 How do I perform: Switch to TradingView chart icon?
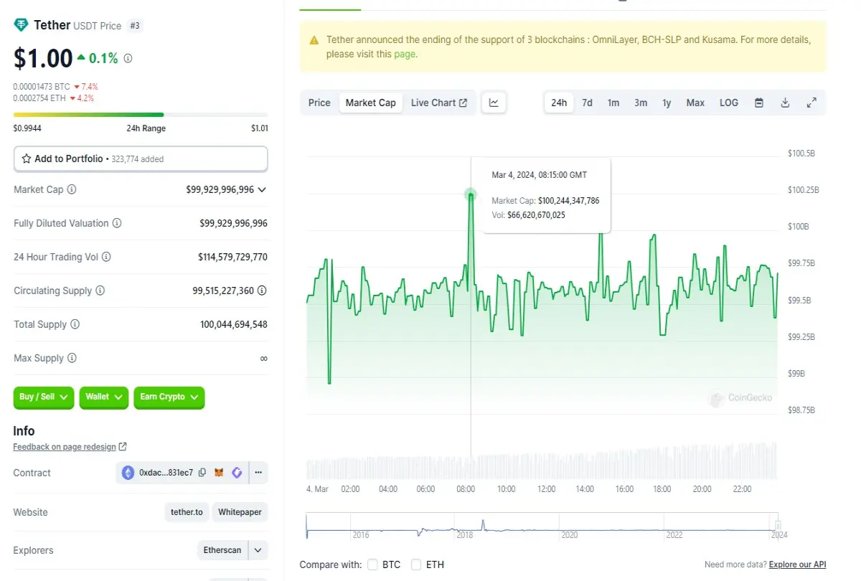[494, 103]
